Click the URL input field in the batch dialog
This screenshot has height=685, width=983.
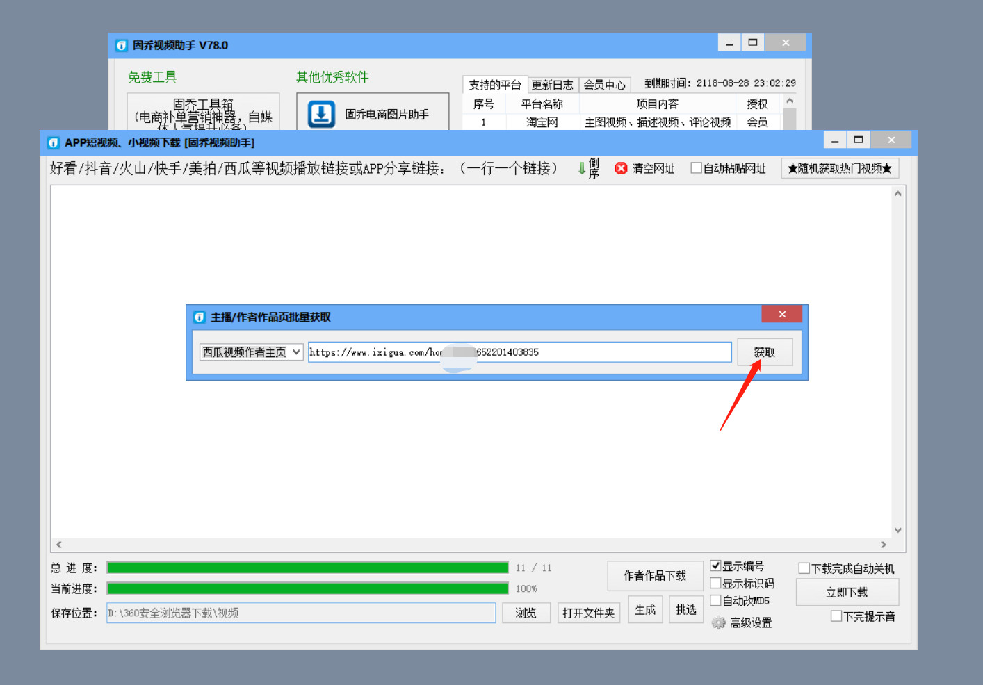(519, 352)
